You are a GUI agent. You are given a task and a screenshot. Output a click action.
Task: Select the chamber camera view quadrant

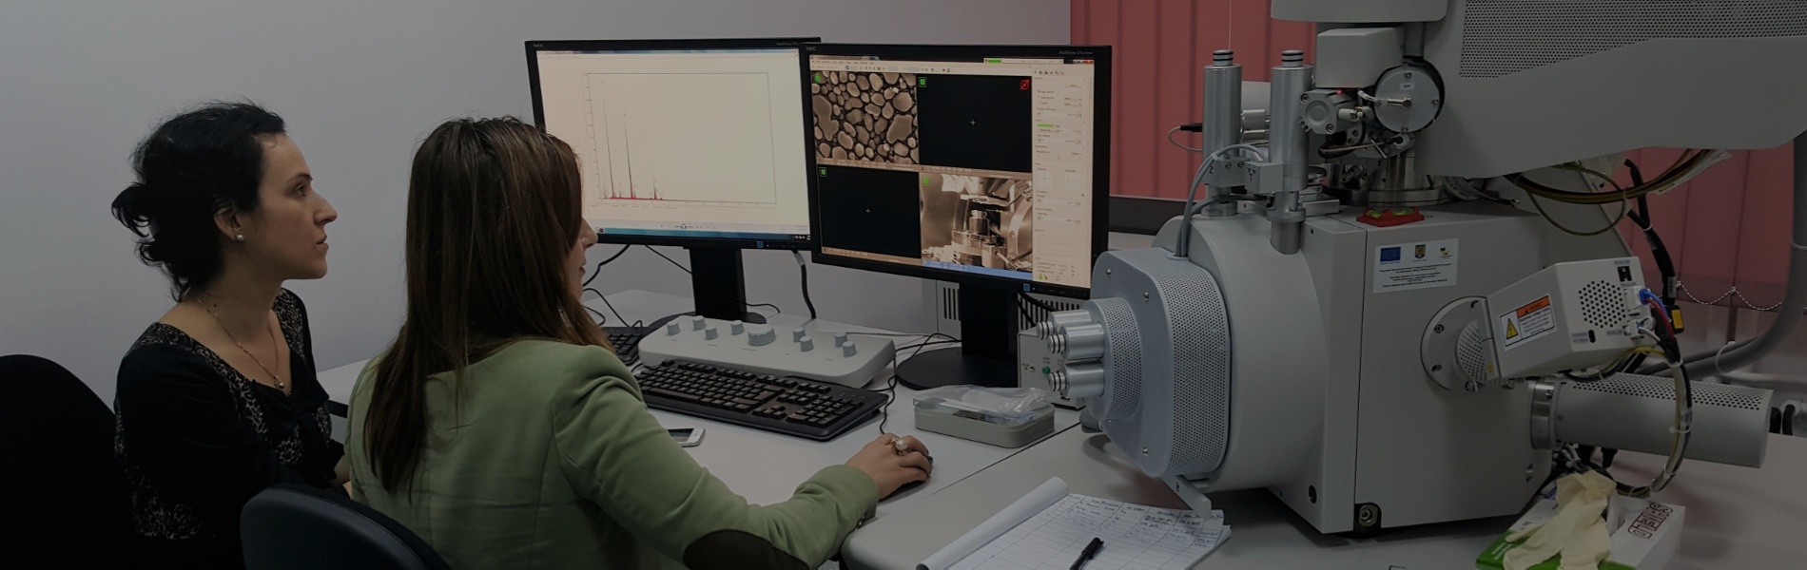976,218
